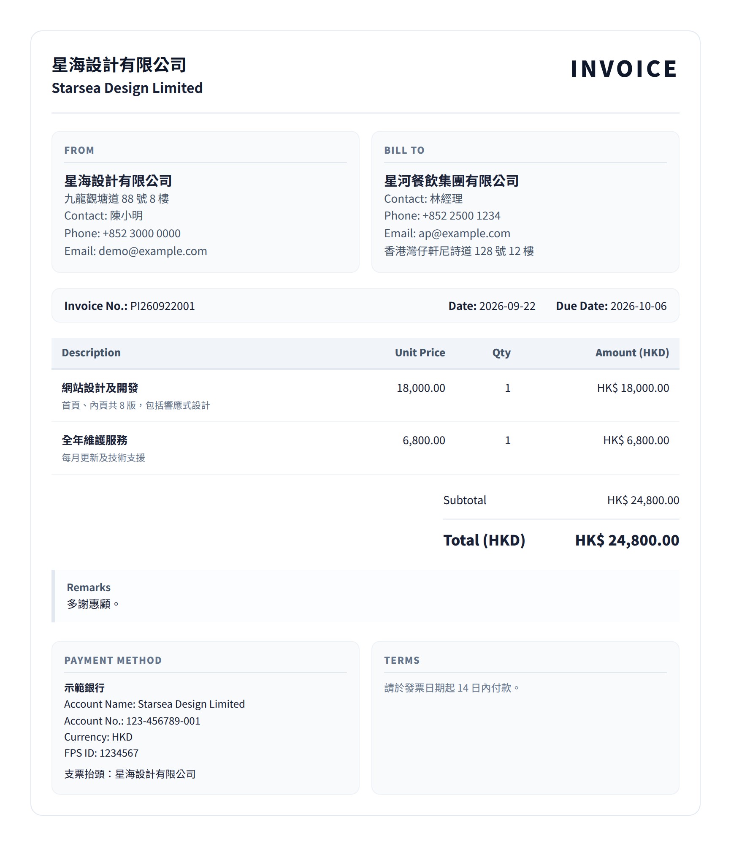Click the Qty column header
This screenshot has width=731, height=847.
(501, 353)
